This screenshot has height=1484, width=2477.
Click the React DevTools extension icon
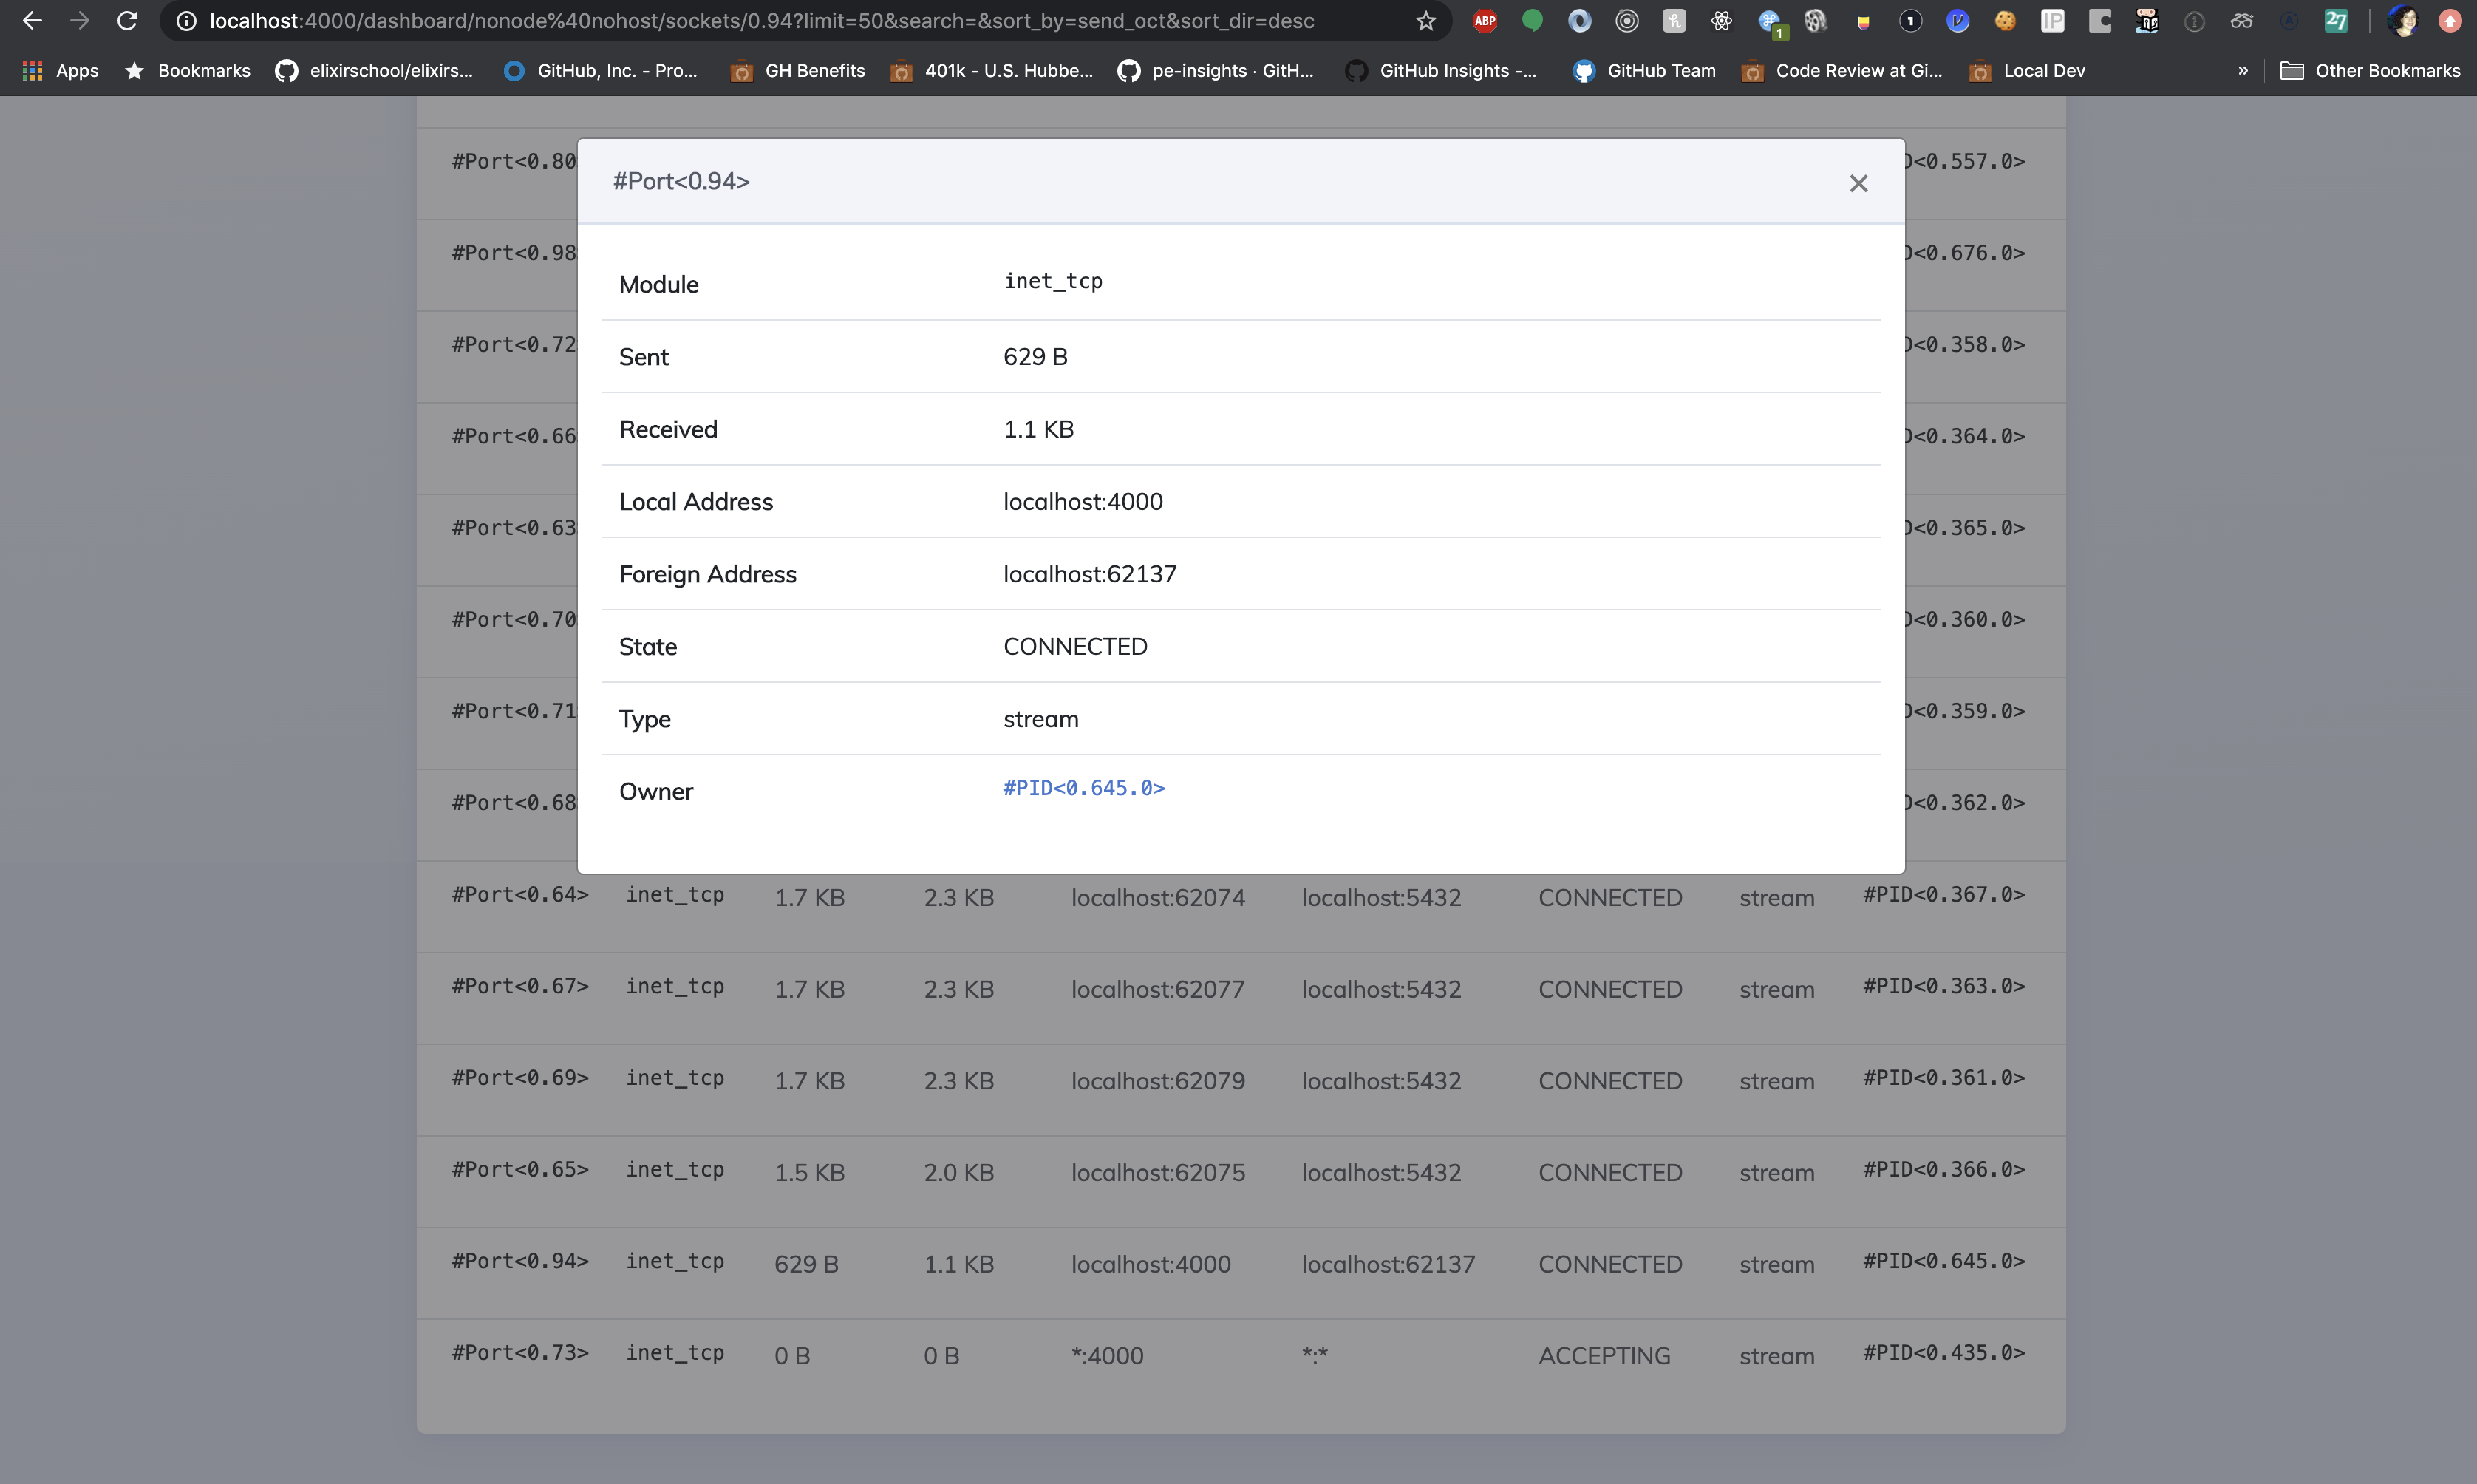tap(1720, 21)
